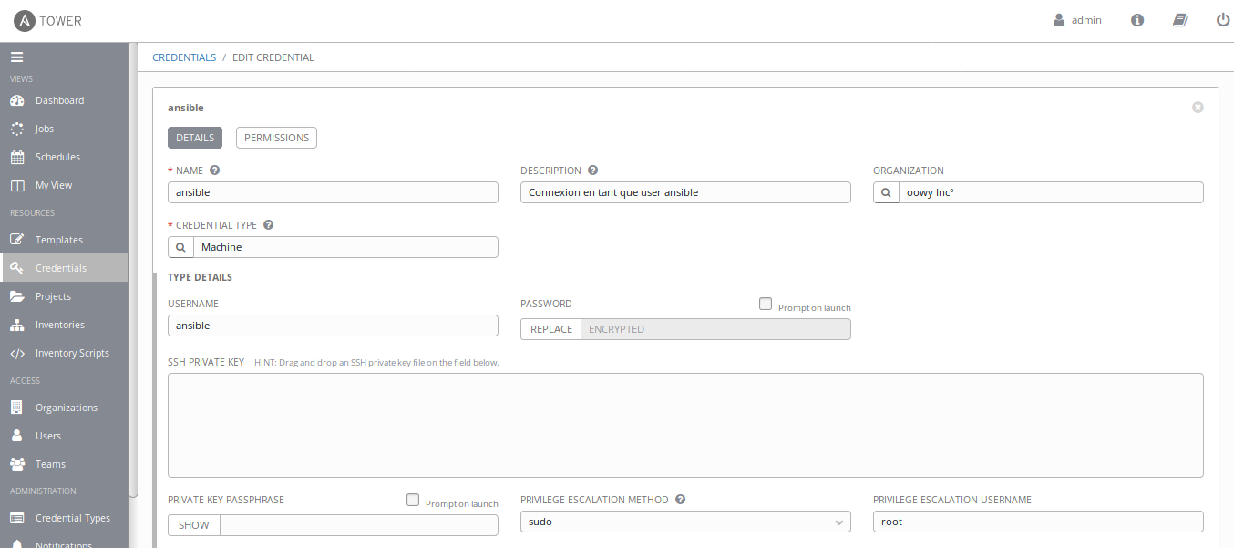Viewport: 1234px width, 548px height.
Task: Click help icon beside CREDENTIAL TYPE label
Action: point(269,225)
